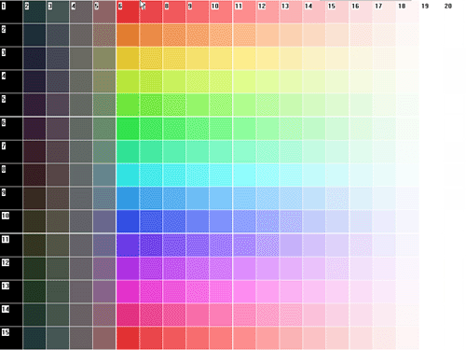Pick the magenta swatch in column 6 row 13
Screen dimensions: 466x350
point(128,292)
